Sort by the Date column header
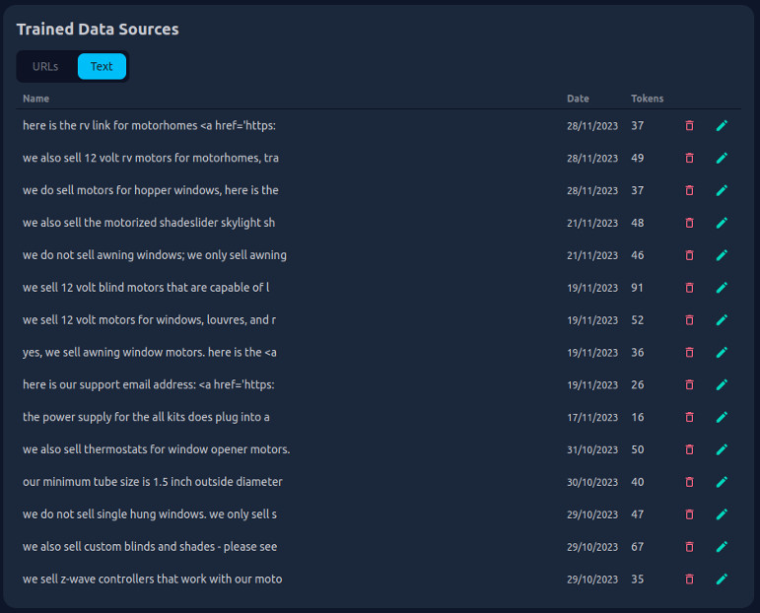The height and width of the screenshot is (613, 760). (578, 99)
